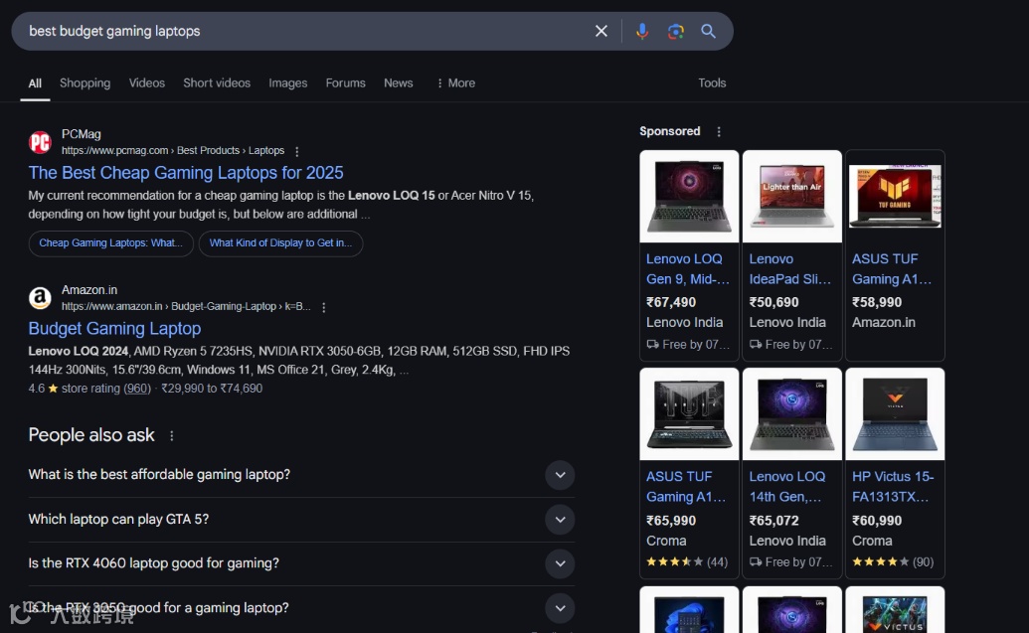Clear the search box with the X icon
The height and width of the screenshot is (633, 1029).
point(600,31)
